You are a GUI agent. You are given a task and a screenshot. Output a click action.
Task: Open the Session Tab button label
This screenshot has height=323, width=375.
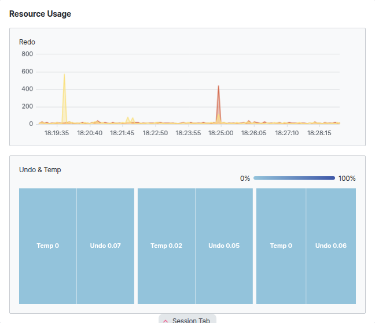(x=191, y=320)
